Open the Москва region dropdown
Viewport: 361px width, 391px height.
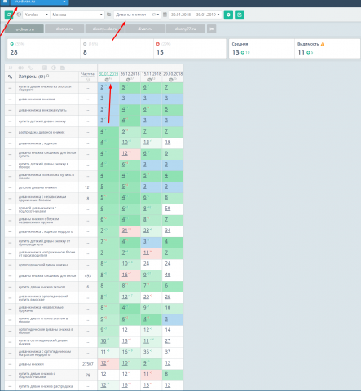(x=77, y=15)
